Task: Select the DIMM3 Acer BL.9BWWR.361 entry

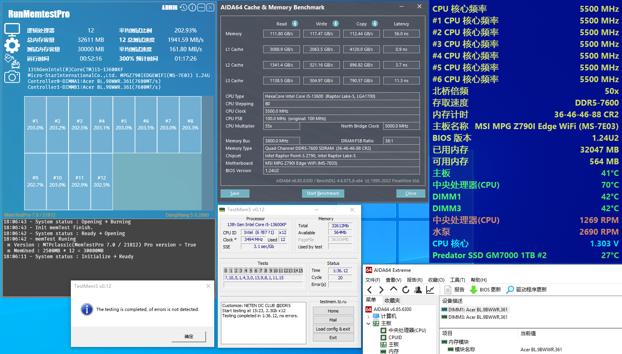Action: 477,317
